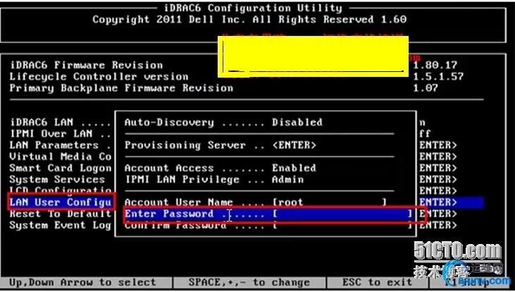Open the System Services entry
This screenshot has width=515, height=292.
click(57, 180)
